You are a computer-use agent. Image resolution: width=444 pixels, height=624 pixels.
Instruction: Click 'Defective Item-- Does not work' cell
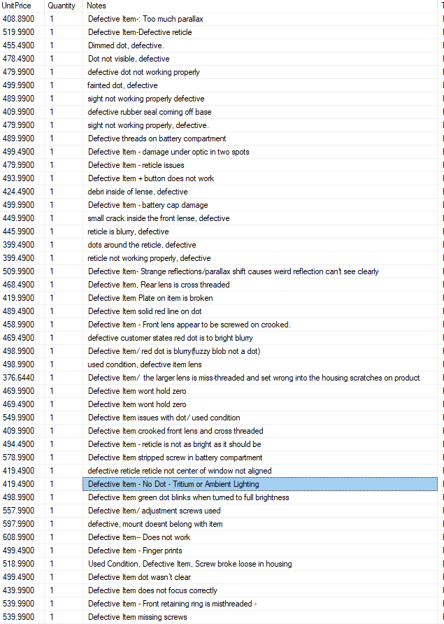260,537
